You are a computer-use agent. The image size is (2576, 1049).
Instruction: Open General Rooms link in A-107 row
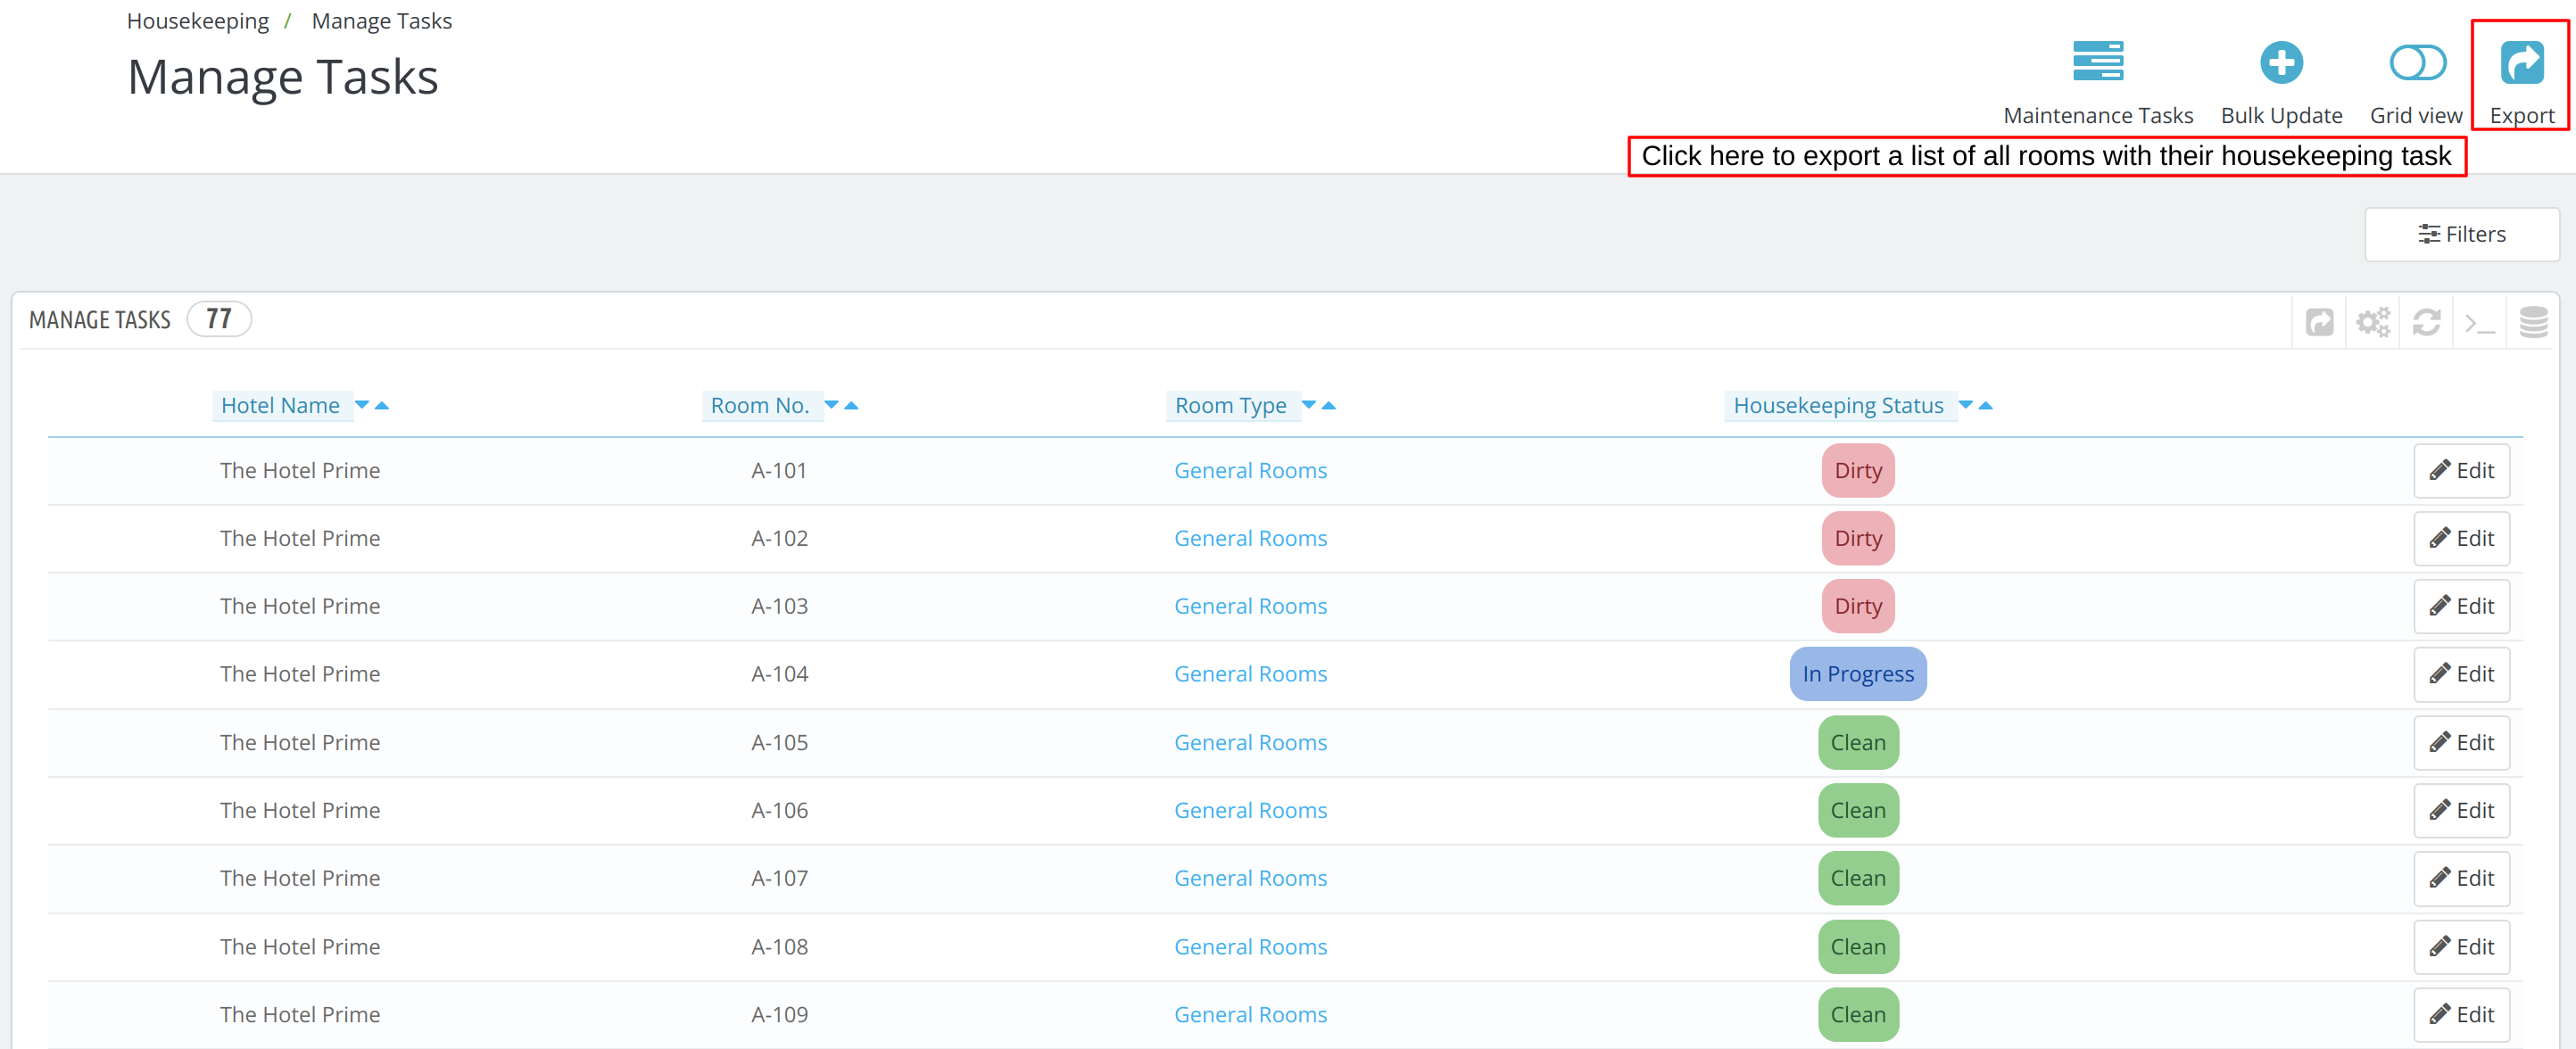(x=1250, y=878)
